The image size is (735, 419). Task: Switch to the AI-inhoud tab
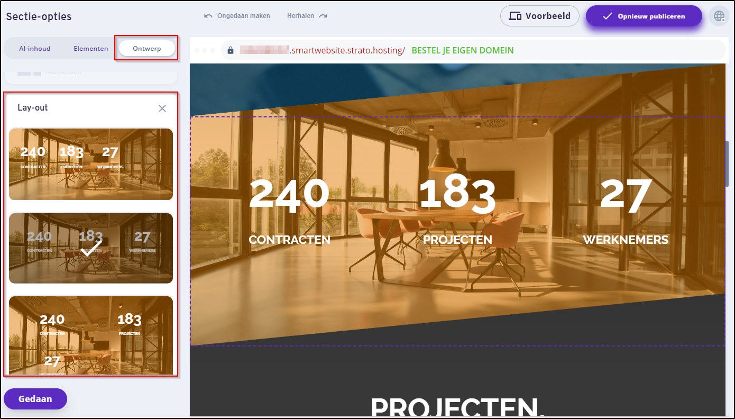click(x=34, y=48)
